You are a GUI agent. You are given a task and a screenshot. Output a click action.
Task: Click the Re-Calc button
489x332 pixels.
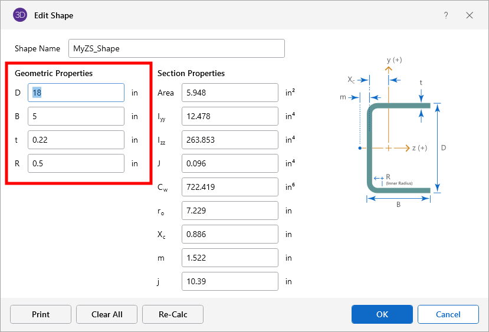[173, 314]
